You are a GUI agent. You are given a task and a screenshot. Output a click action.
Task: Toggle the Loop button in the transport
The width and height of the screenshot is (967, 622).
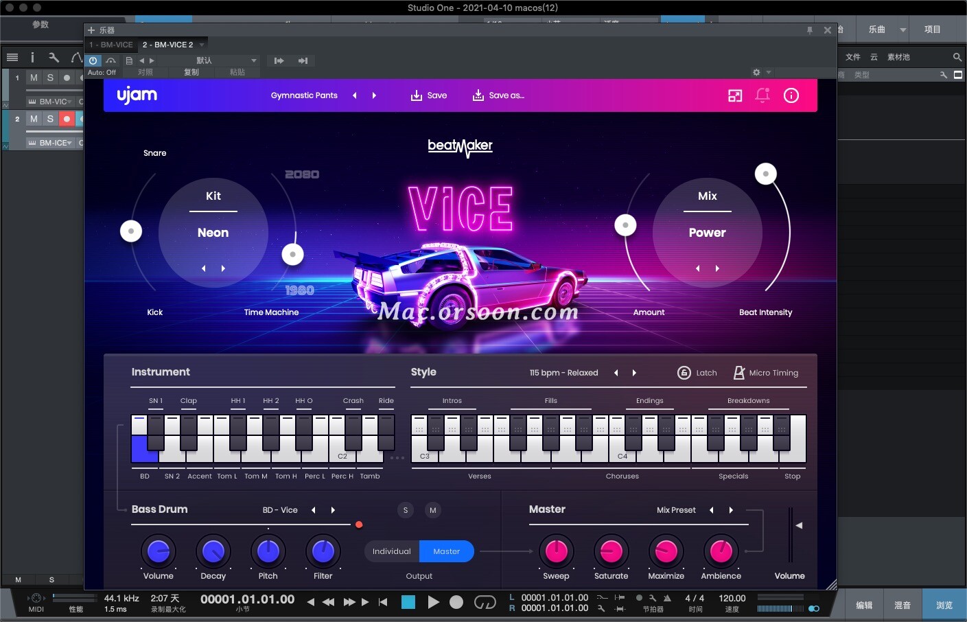[x=485, y=602]
